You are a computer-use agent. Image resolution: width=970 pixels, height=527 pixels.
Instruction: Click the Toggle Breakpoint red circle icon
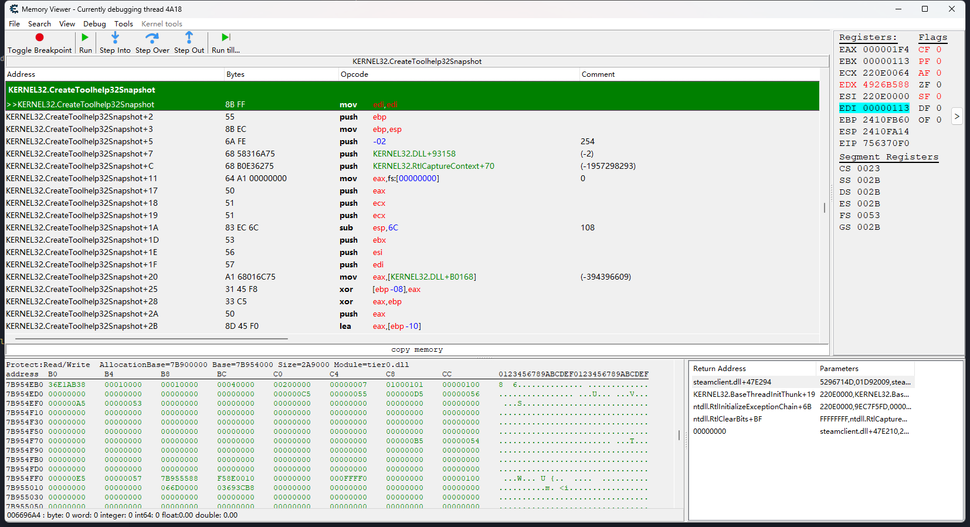tap(39, 38)
